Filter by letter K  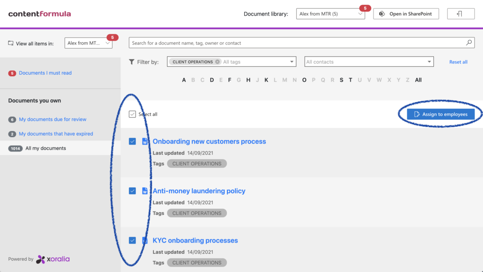pos(266,80)
